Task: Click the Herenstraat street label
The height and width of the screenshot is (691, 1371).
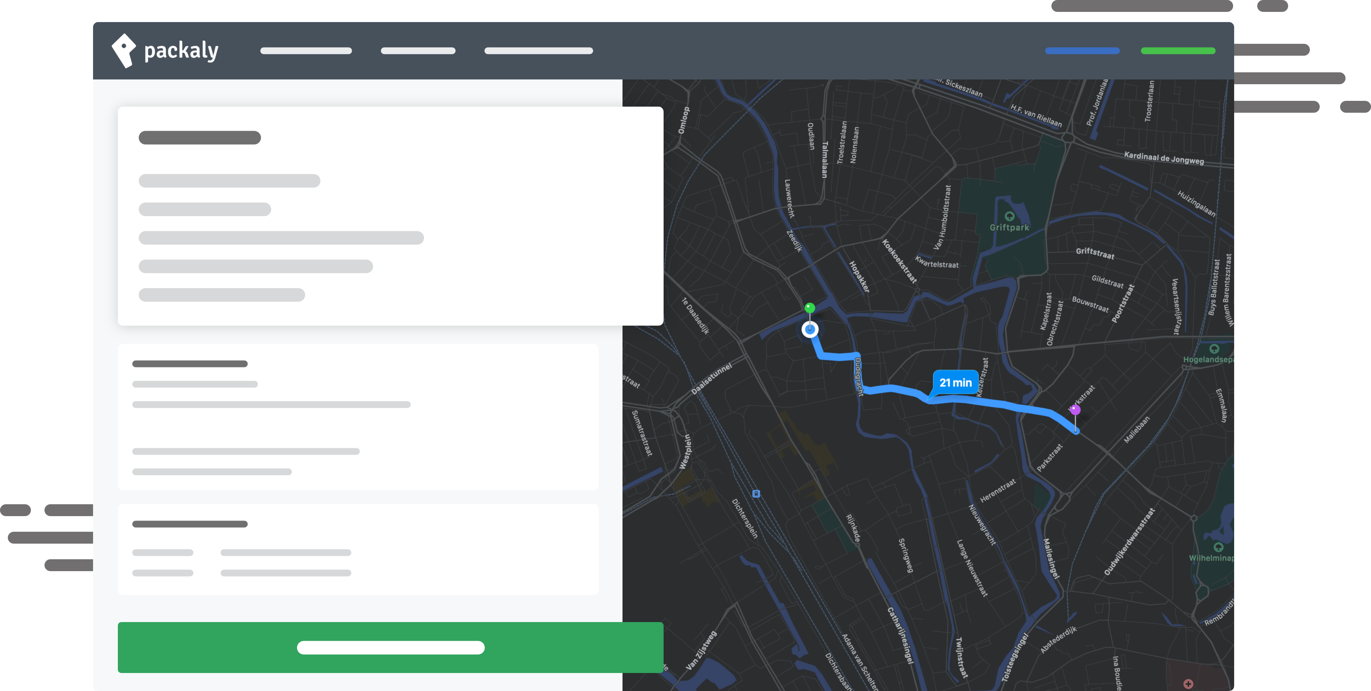Action: pyautogui.click(x=998, y=490)
